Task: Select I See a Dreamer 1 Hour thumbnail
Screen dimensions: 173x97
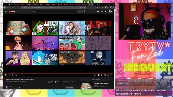Action: (x=45, y=28)
